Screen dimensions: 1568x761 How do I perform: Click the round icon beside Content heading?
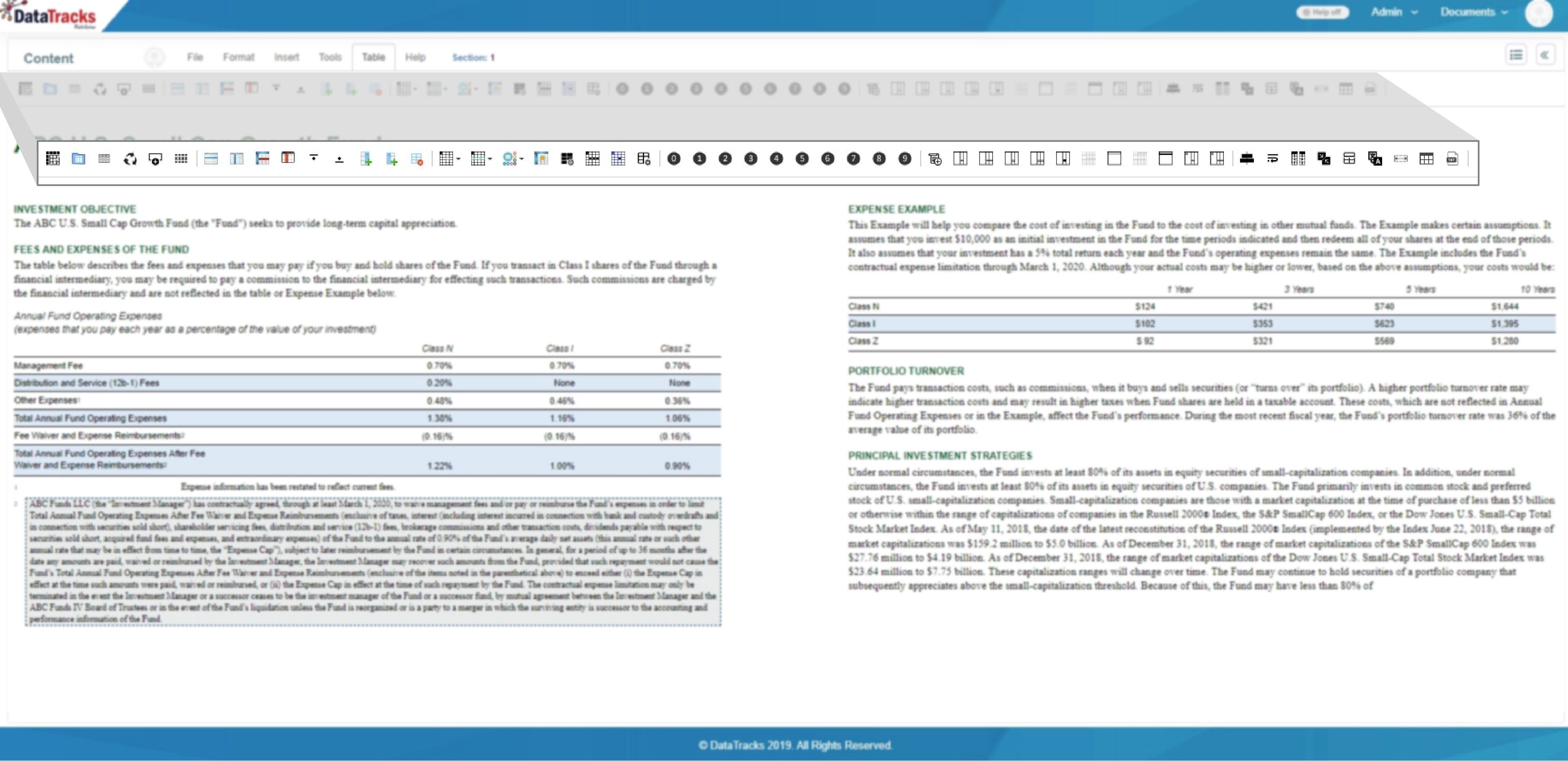pos(155,58)
